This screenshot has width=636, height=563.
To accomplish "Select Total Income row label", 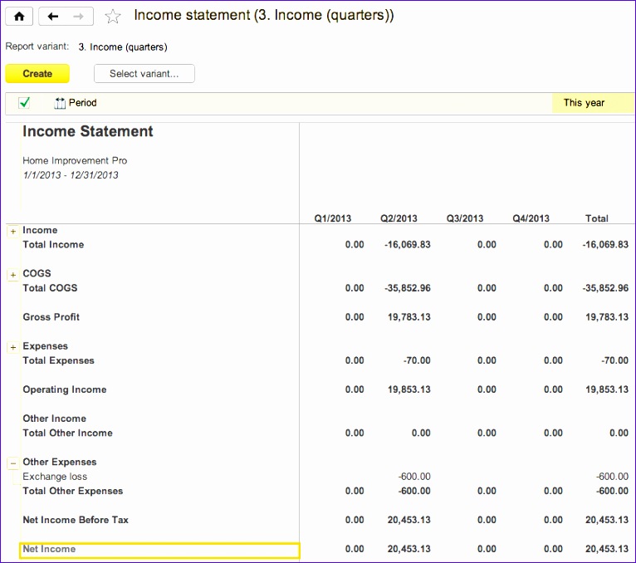I will pos(53,245).
